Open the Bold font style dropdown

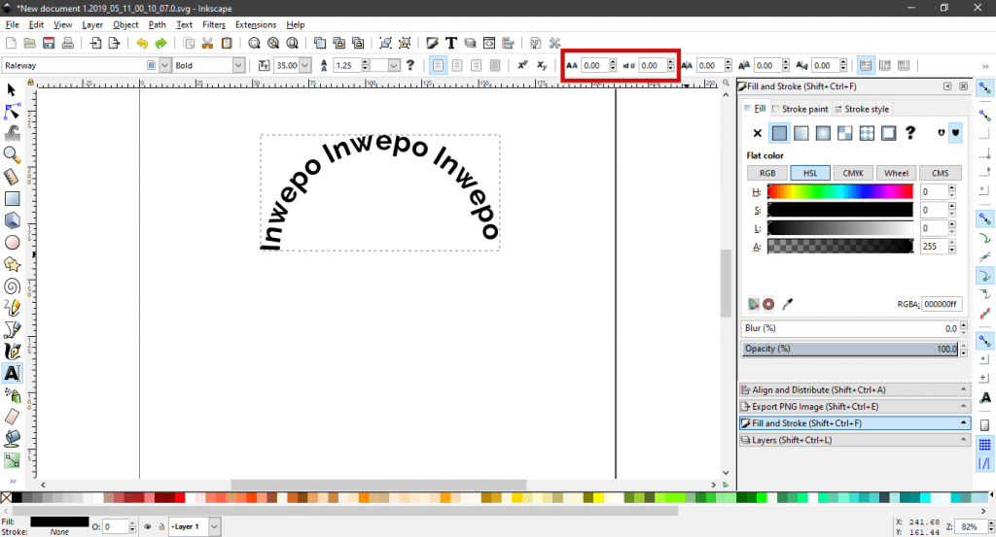tap(238, 65)
